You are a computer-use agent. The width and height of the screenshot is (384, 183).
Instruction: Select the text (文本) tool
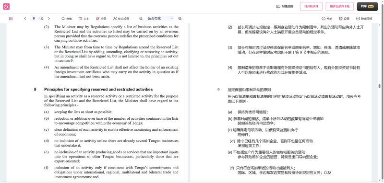84,19
